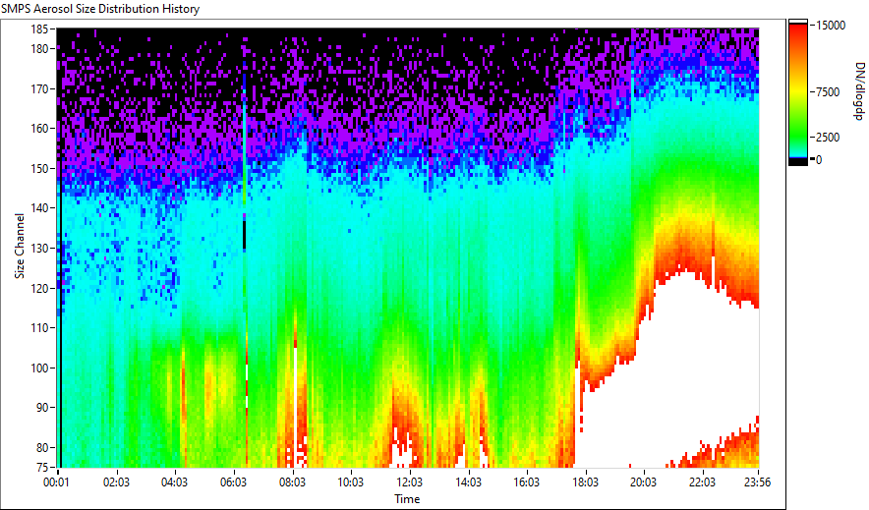Image resolution: width=869 pixels, height=510 pixels.
Task: Click the 0 color scale marker
Action: click(x=819, y=159)
